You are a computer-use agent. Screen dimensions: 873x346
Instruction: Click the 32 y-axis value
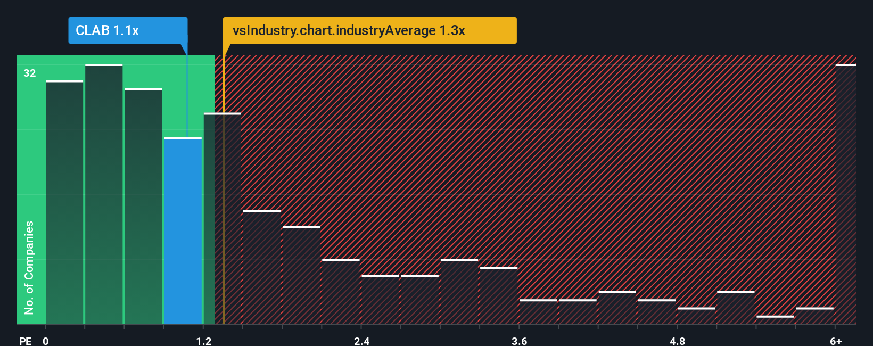pyautogui.click(x=30, y=73)
